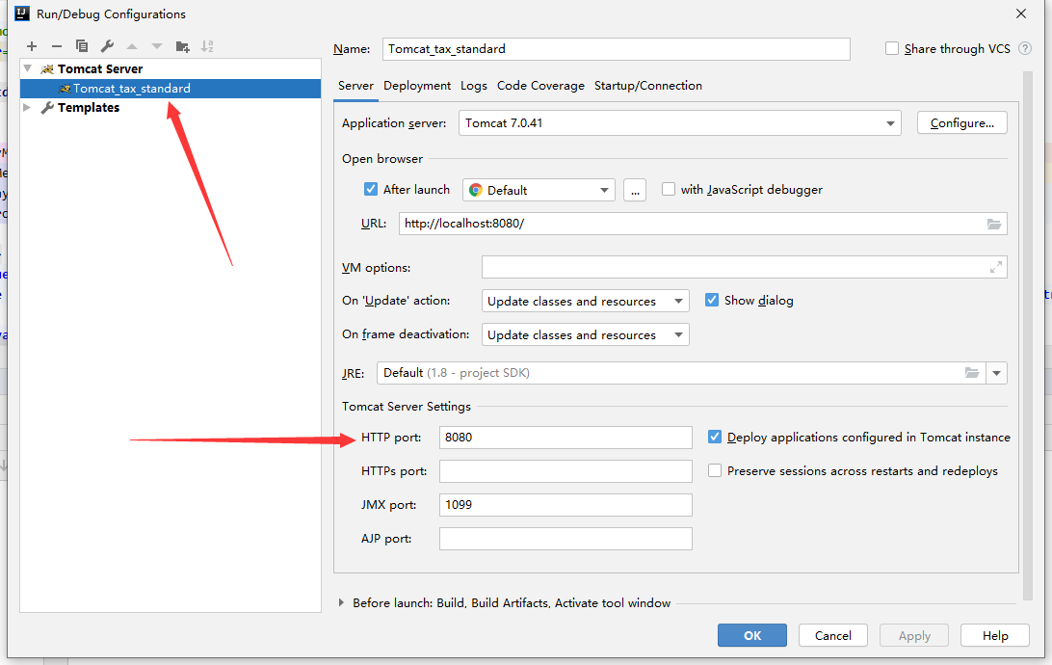Image resolution: width=1052 pixels, height=665 pixels.
Task: Click the JMX port field
Action: 565,505
